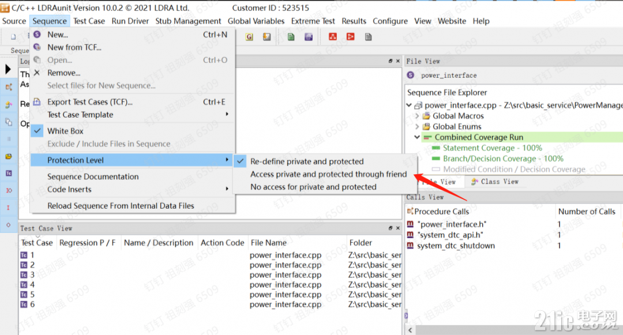Click the red flow-arrow toolbar icon
The height and width of the screenshot is (335, 623).
[x=350, y=37]
